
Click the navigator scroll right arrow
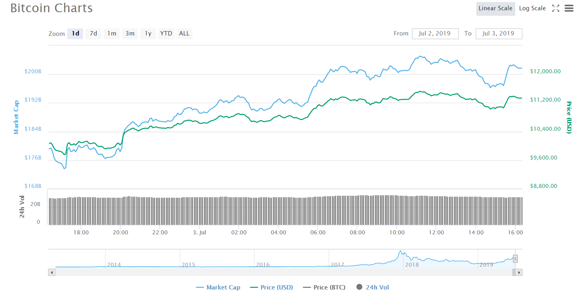[519, 272]
